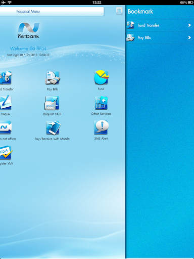Click the "Pay/Receive with Mobile" label
Image resolution: width=194 pixels, height=259 pixels.
(x=52, y=139)
